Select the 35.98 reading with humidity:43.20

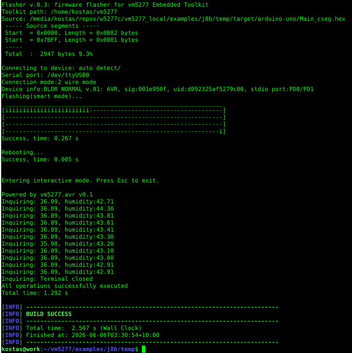pyautogui.click(x=58, y=244)
